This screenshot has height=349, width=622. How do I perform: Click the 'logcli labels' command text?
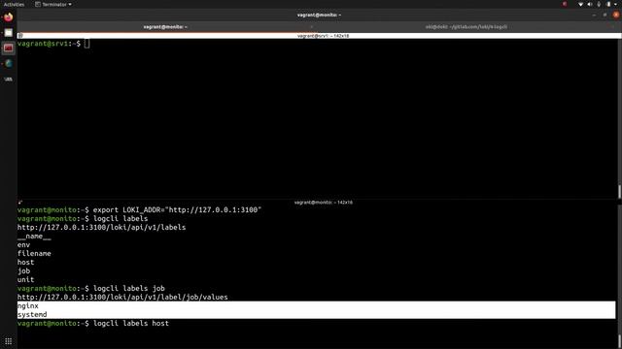121,218
